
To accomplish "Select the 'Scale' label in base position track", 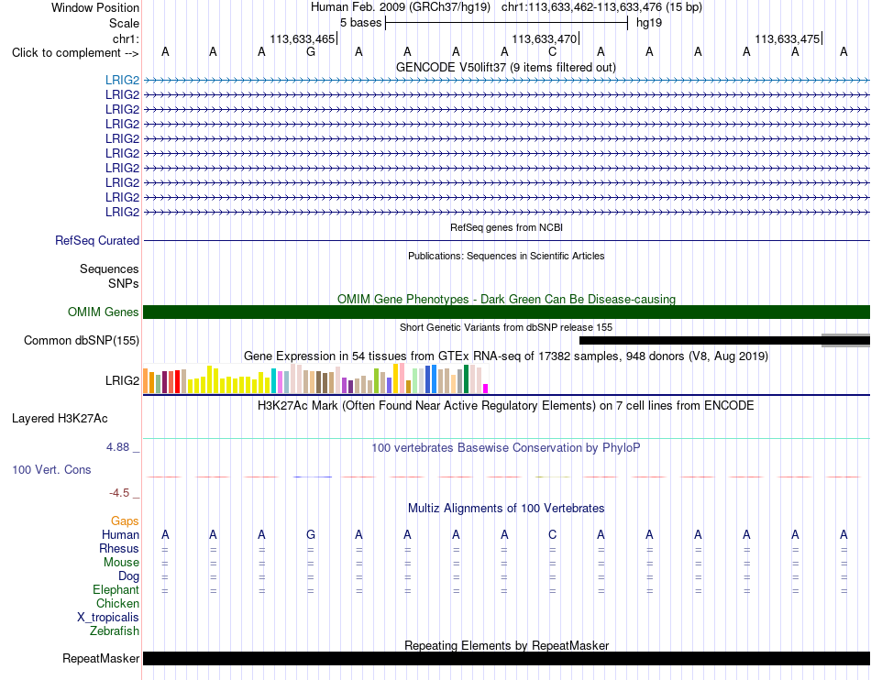I will [x=124, y=23].
